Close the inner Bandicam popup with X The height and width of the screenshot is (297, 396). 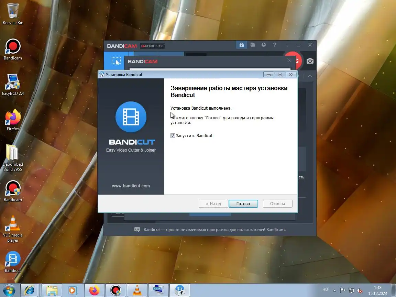[x=289, y=60]
